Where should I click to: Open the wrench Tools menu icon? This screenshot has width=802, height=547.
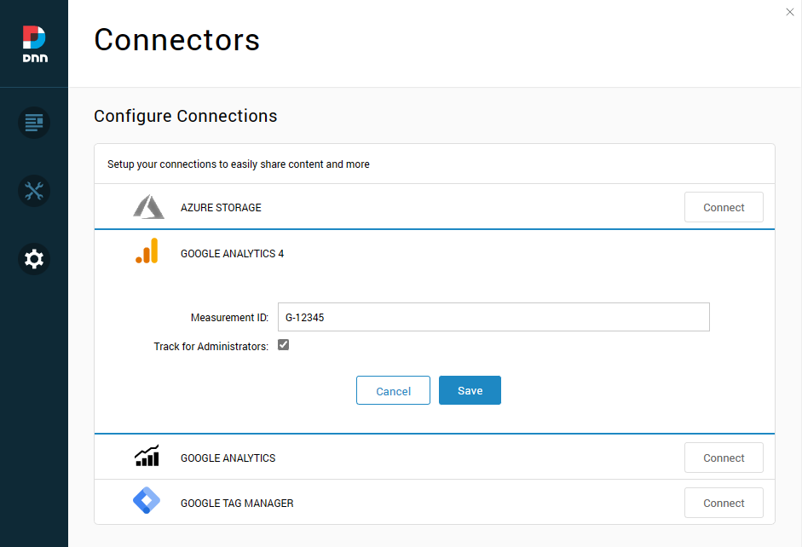click(x=34, y=191)
